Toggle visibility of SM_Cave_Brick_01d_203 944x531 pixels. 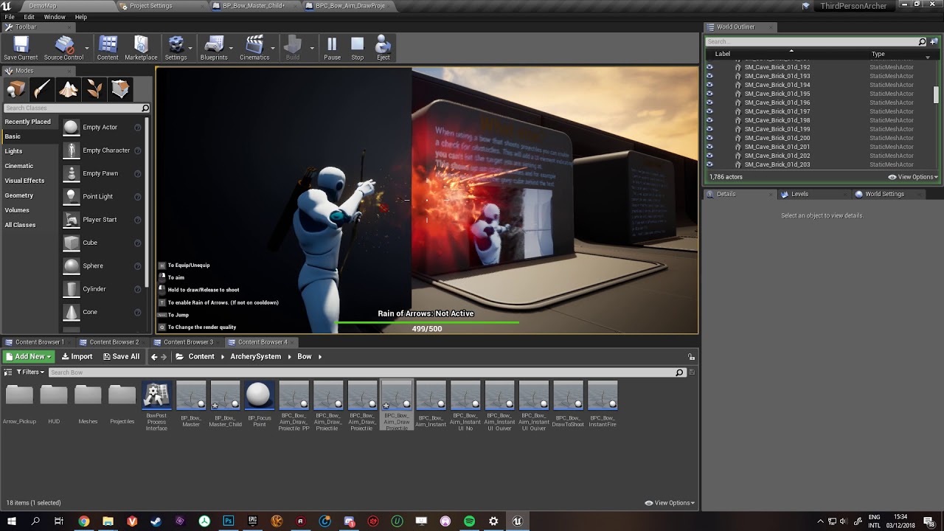(x=709, y=164)
